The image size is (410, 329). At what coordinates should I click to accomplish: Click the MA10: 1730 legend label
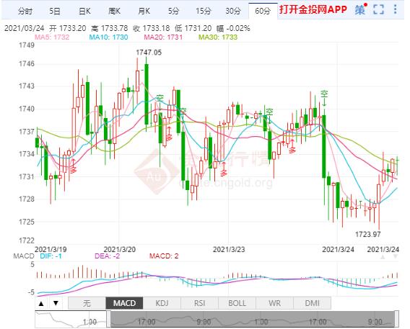click(x=108, y=37)
